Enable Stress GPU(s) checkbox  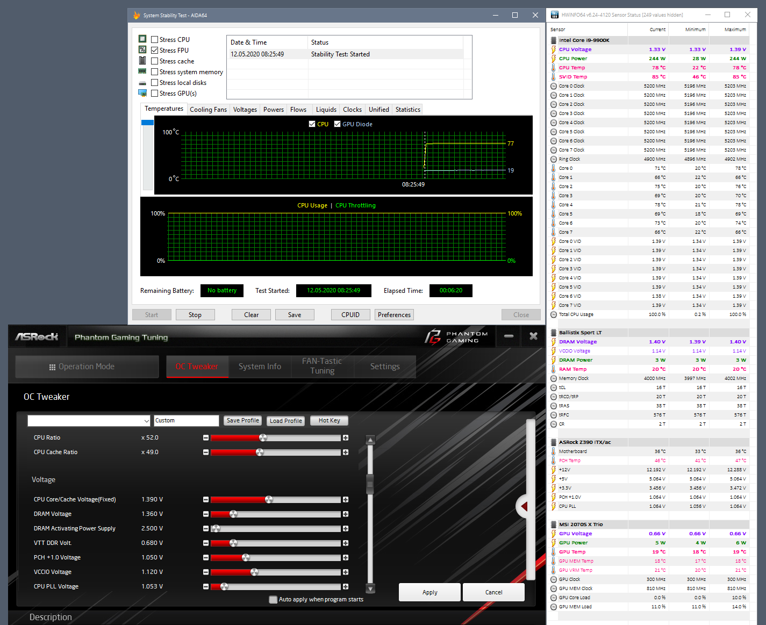point(155,94)
